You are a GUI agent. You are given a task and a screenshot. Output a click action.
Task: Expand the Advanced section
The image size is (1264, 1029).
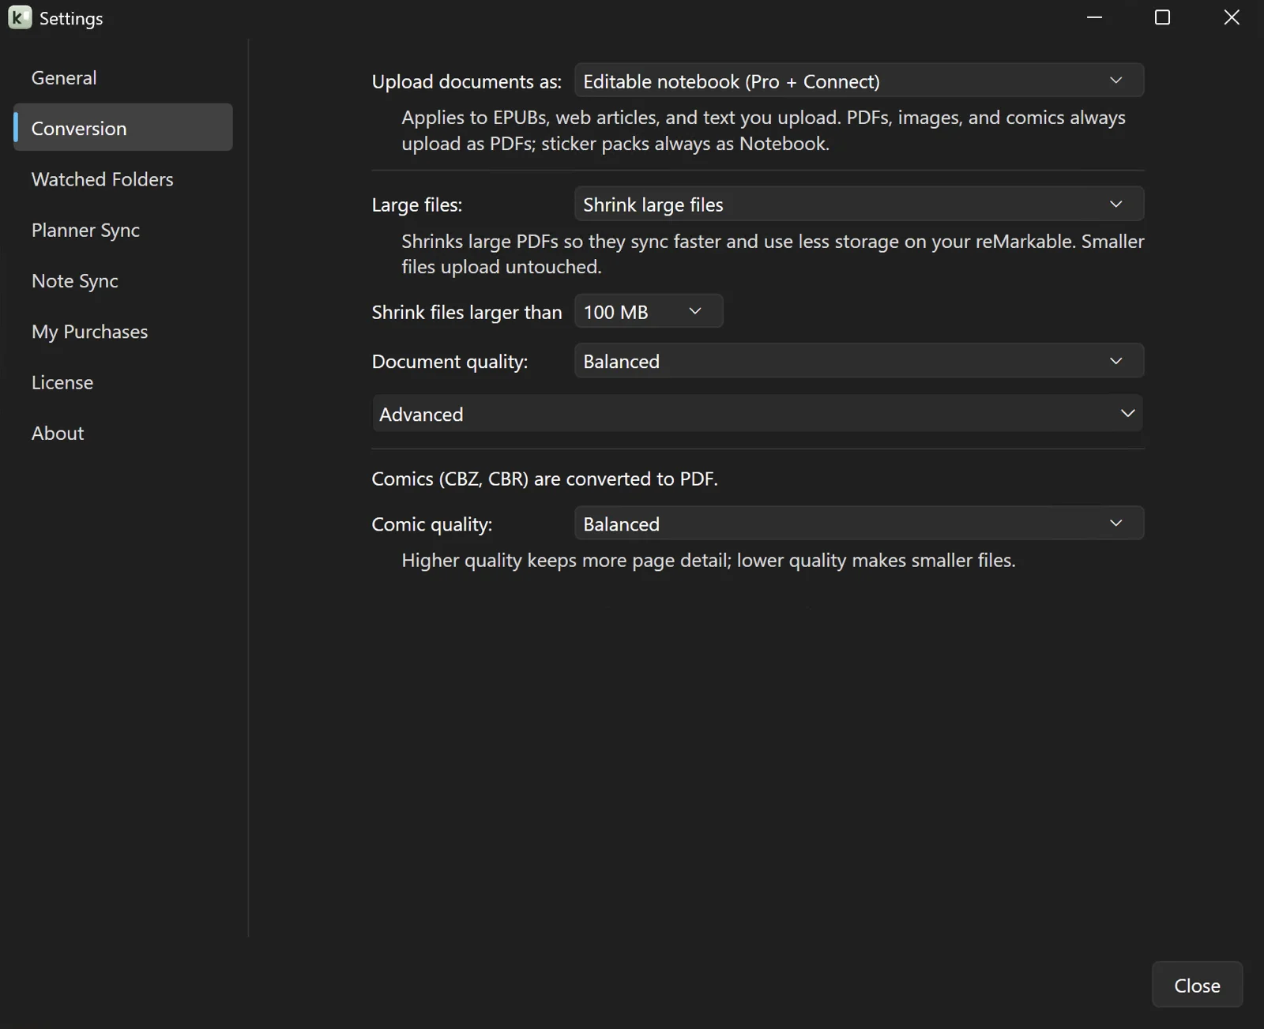point(758,414)
